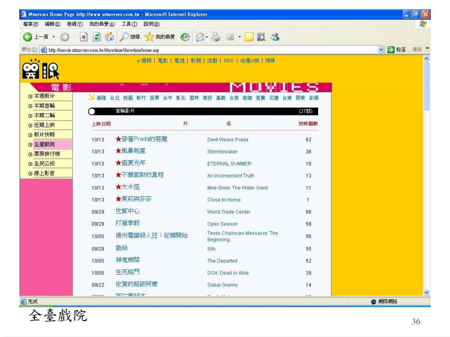Choose 高雄 in the city list

(247, 98)
